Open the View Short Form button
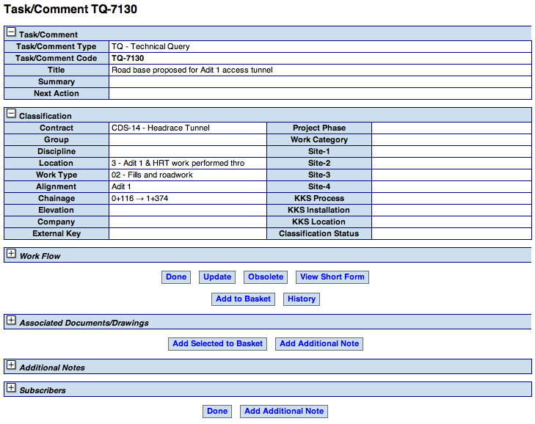Viewport: 535px width, 424px height. [x=332, y=277]
